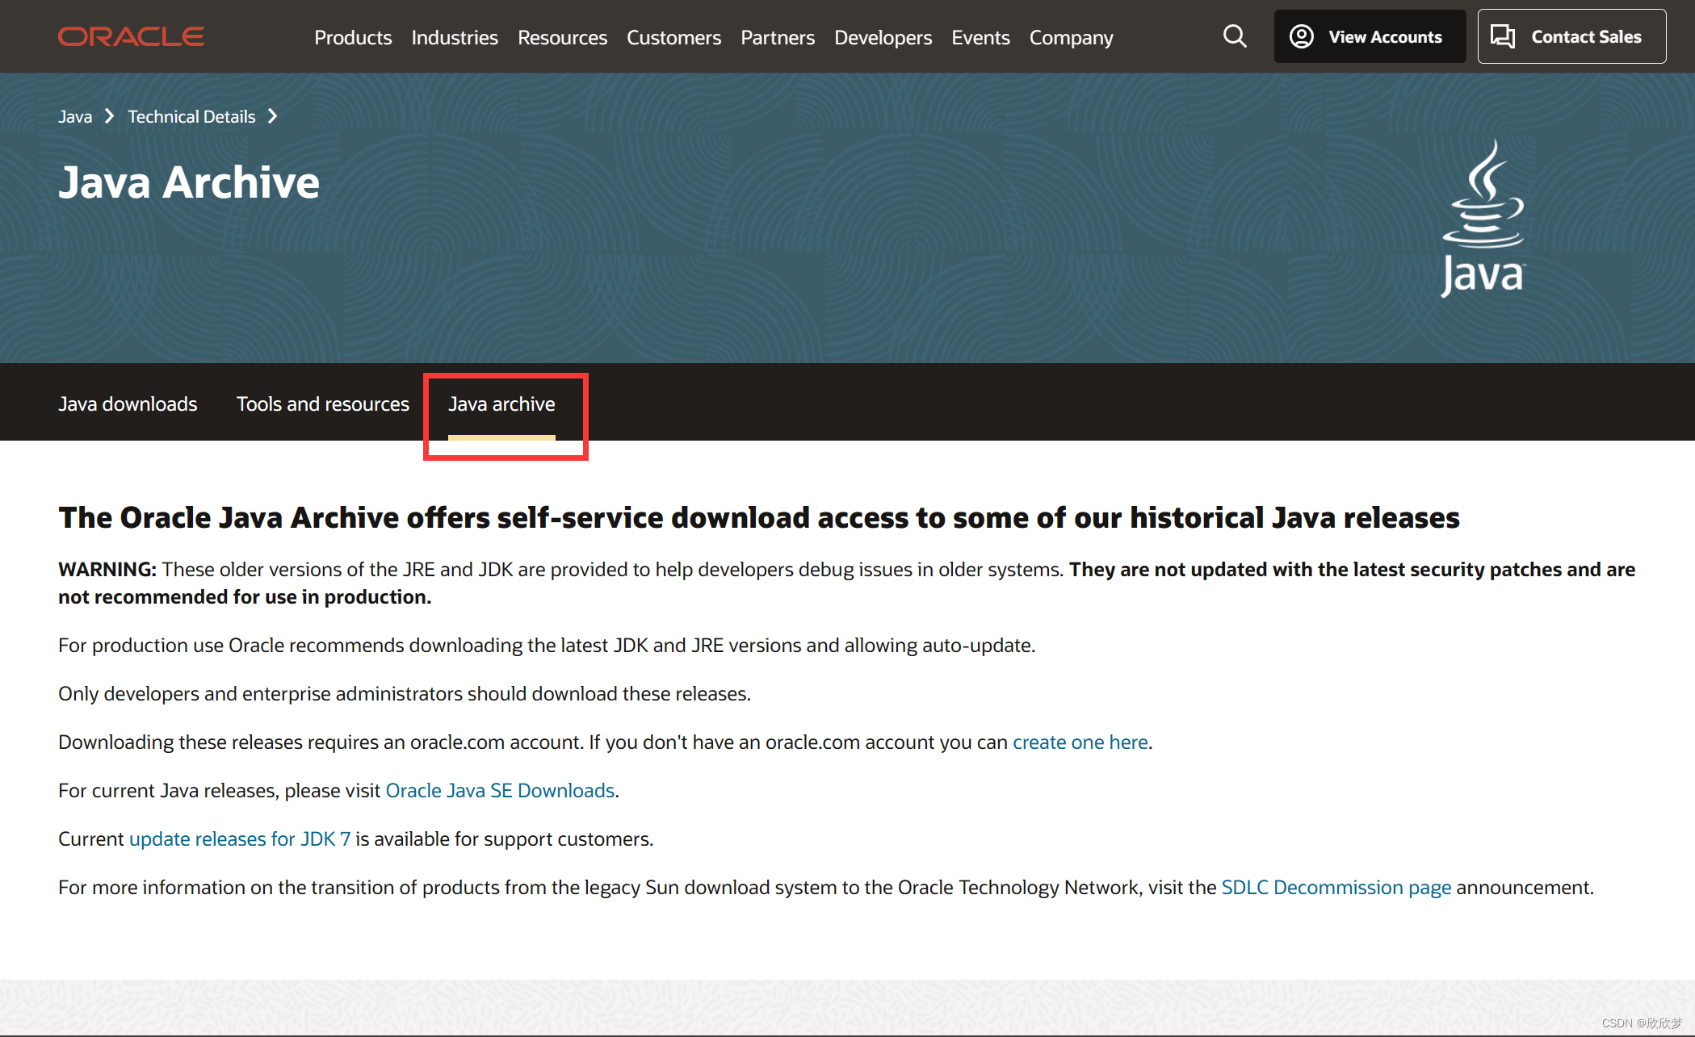Open the Partners menu

(778, 37)
